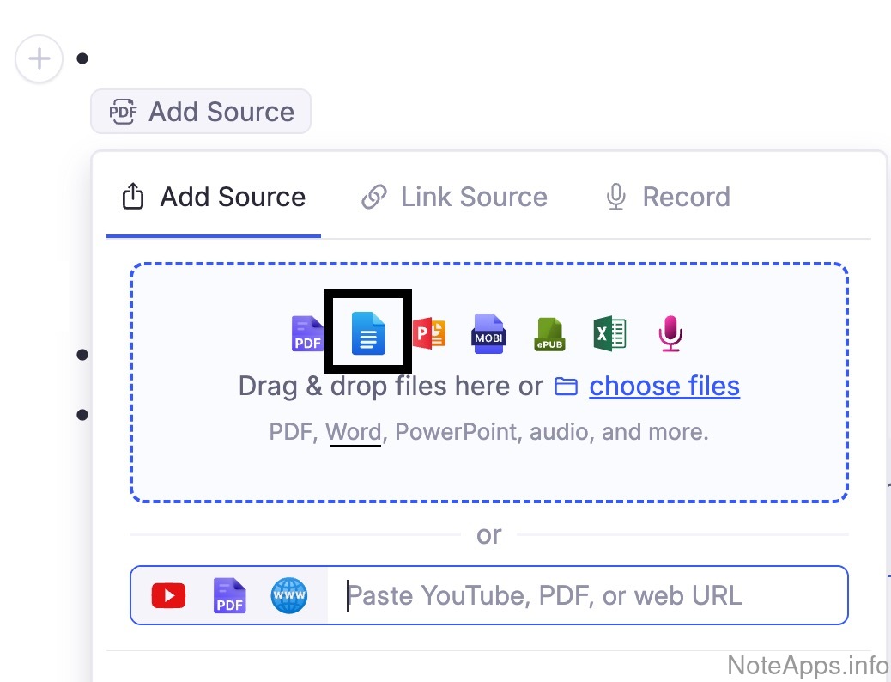Click the red YouTube icon

pos(168,595)
